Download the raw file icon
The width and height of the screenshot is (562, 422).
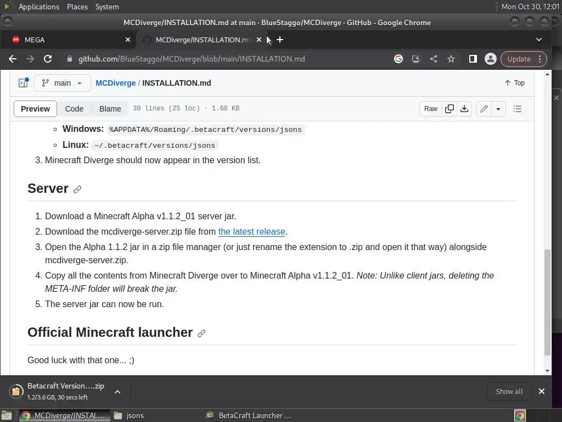(464, 109)
